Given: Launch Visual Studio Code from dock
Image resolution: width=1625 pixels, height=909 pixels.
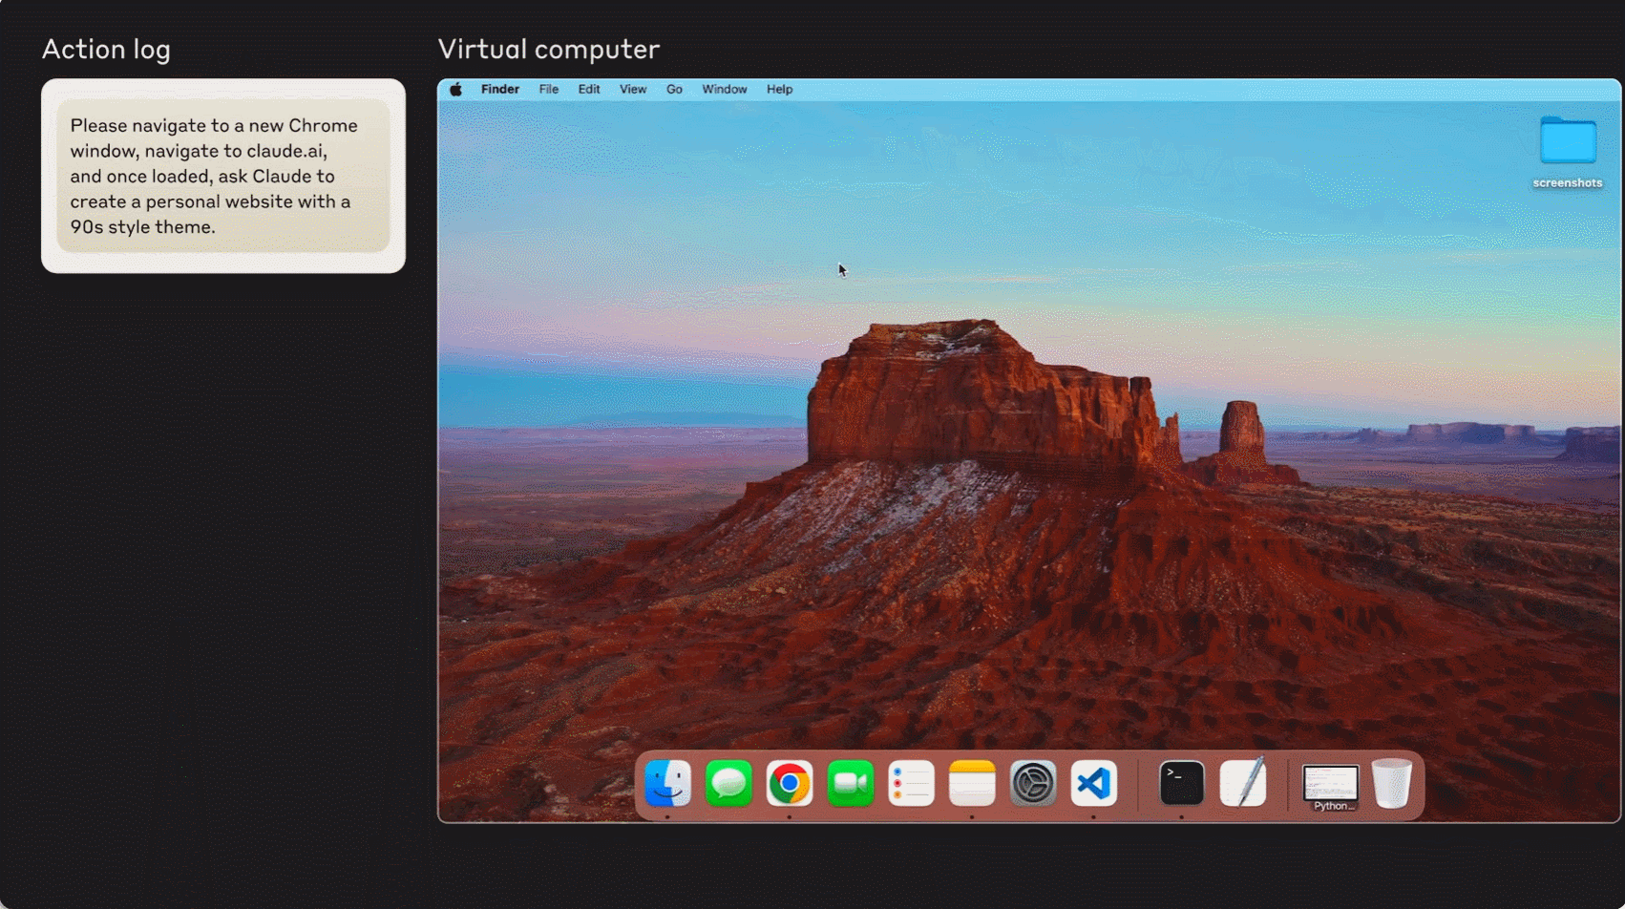Looking at the screenshot, I should tap(1093, 784).
